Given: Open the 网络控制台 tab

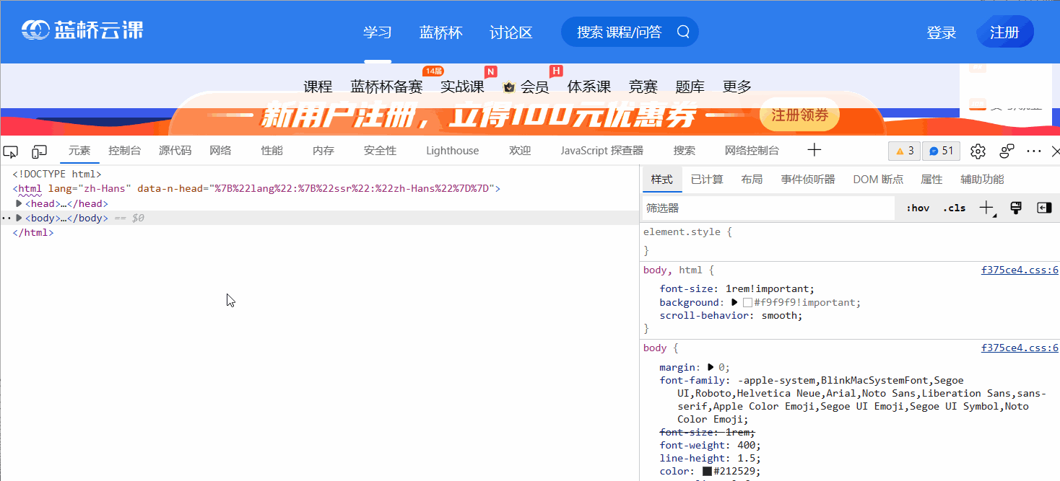Looking at the screenshot, I should 752,151.
